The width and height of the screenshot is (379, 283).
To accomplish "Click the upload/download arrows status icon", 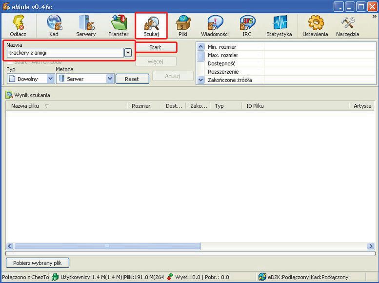I will point(170,277).
